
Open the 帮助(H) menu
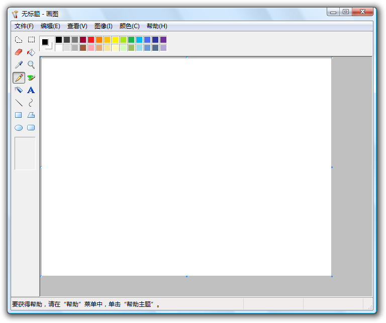[157, 26]
